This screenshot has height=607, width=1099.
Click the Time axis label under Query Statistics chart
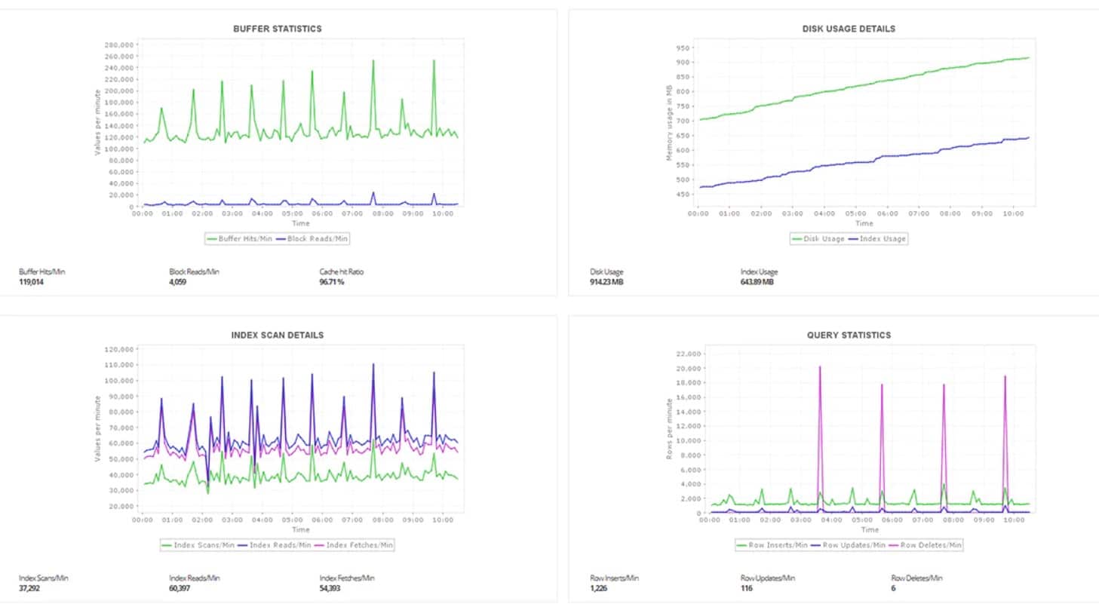click(x=870, y=529)
